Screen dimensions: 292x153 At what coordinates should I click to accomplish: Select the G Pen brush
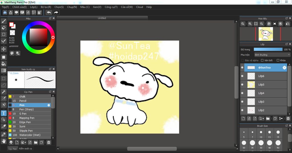pyautogui.click(x=29, y=114)
